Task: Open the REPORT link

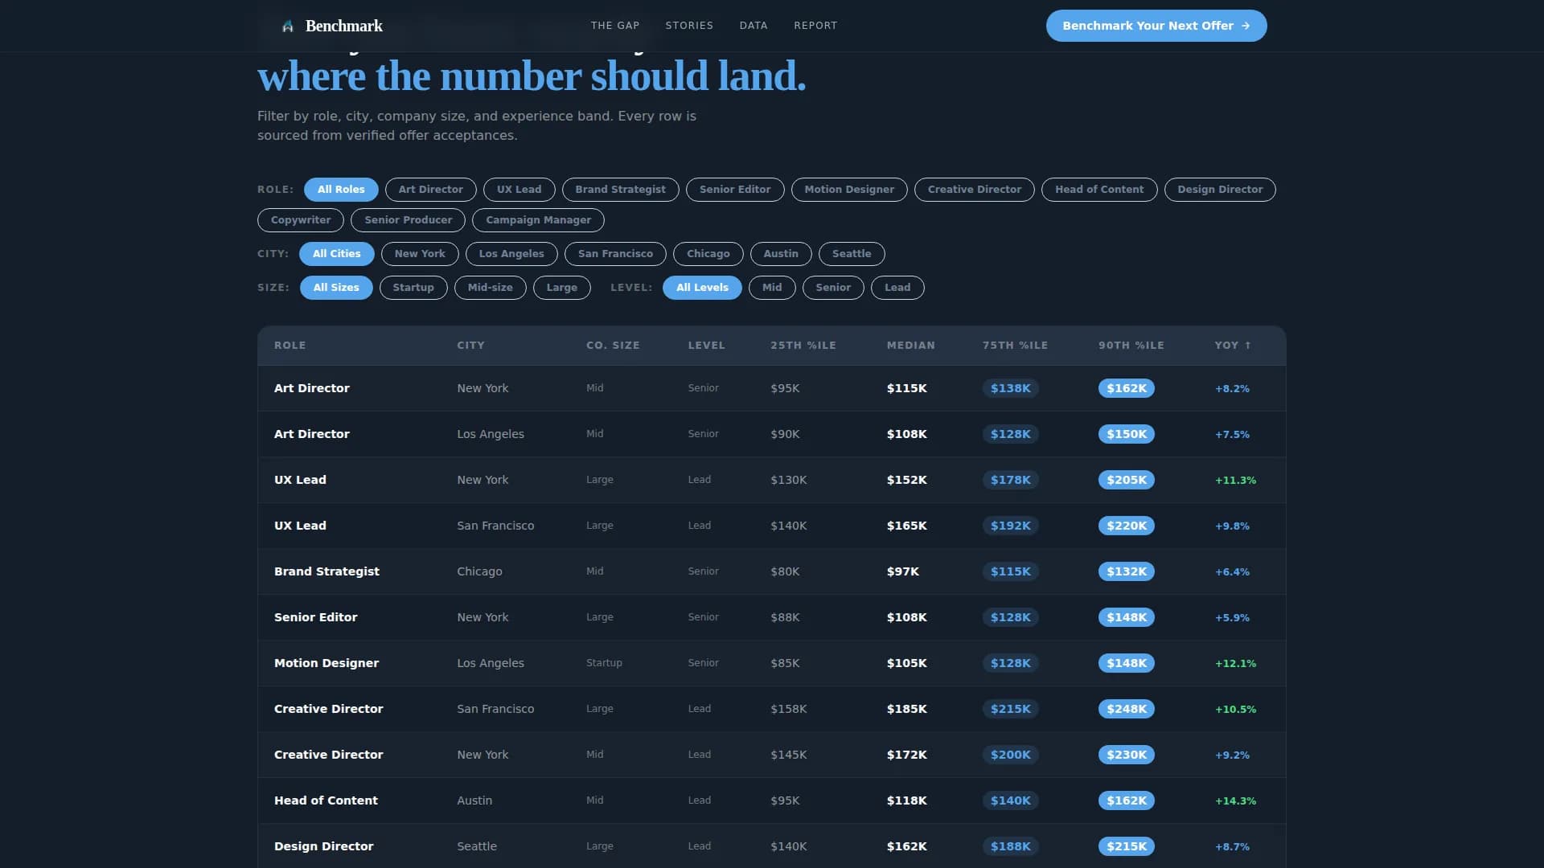Action: [x=815, y=25]
